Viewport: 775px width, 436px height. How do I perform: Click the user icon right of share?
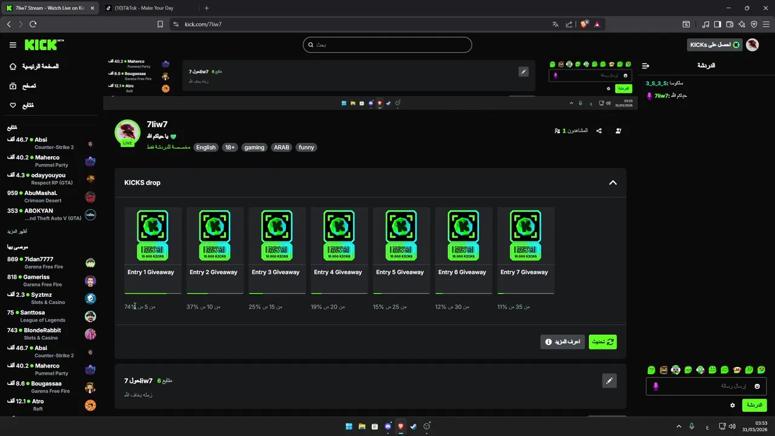[618, 131]
